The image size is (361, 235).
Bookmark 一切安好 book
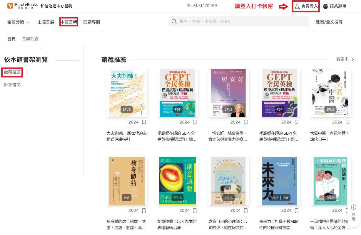pos(246,122)
